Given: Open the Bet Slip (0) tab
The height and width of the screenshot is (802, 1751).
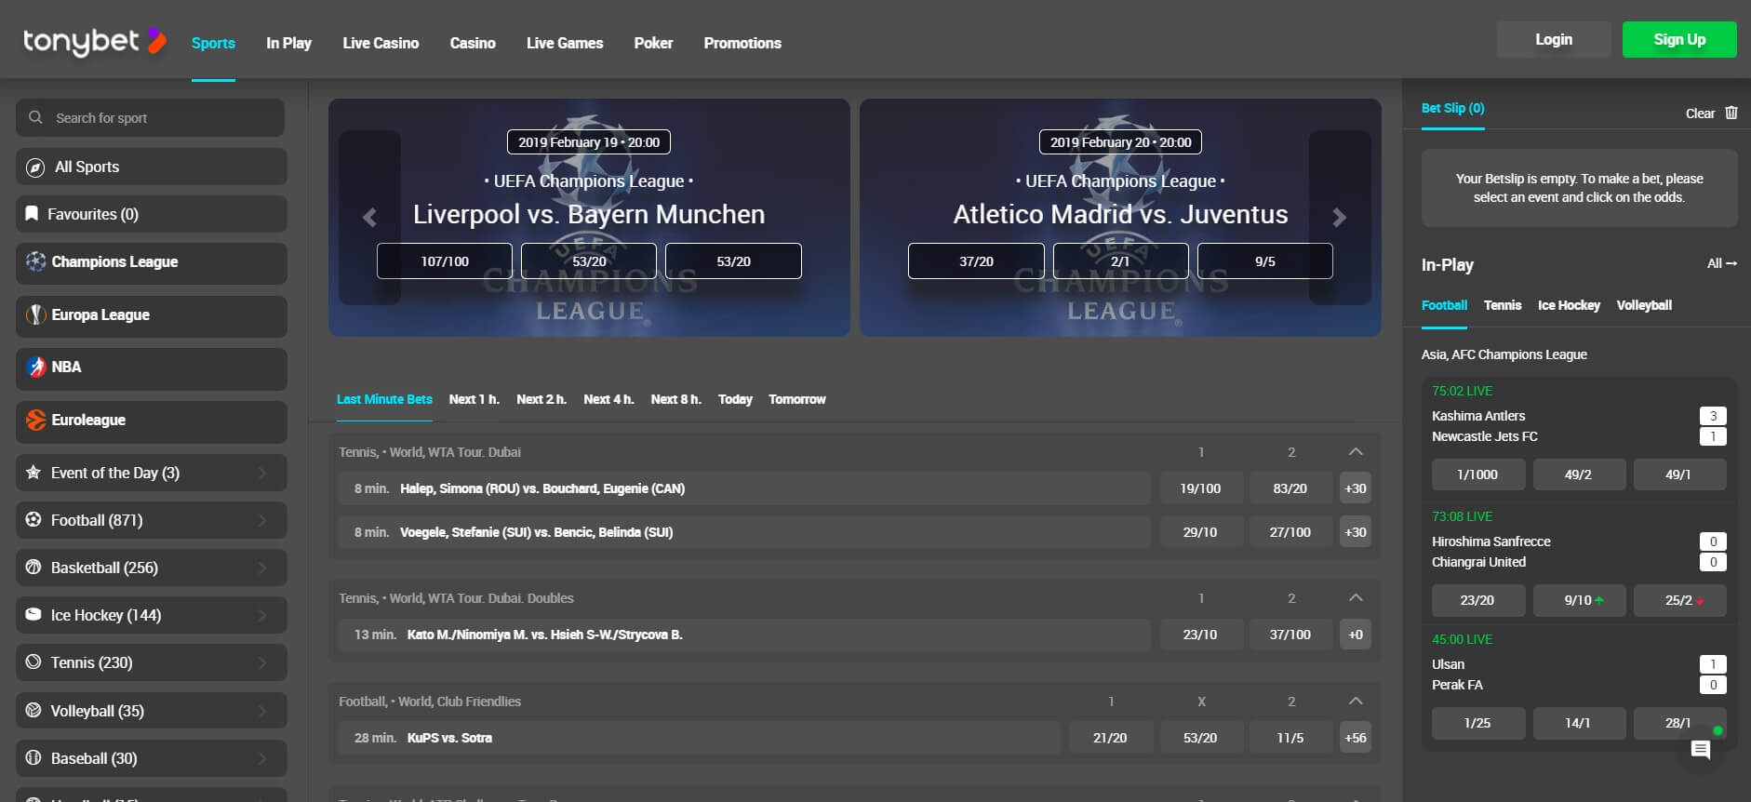Looking at the screenshot, I should [1452, 109].
